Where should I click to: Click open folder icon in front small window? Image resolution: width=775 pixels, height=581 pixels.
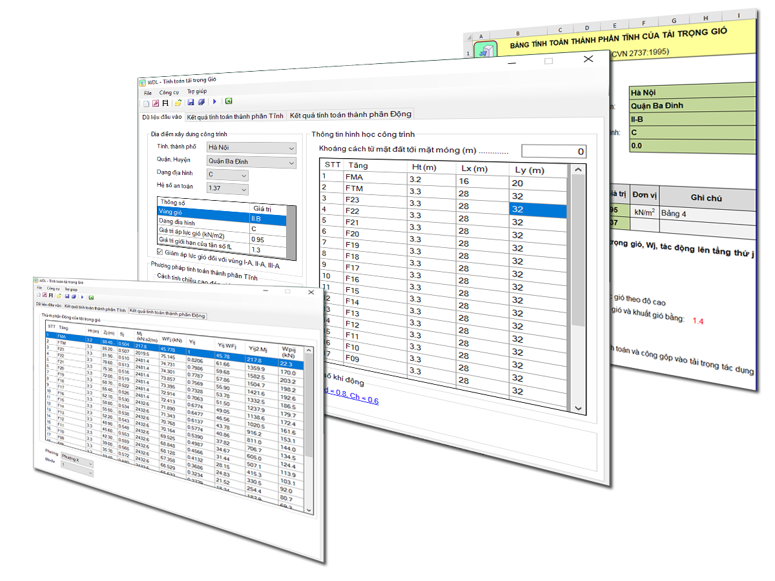tap(59, 296)
